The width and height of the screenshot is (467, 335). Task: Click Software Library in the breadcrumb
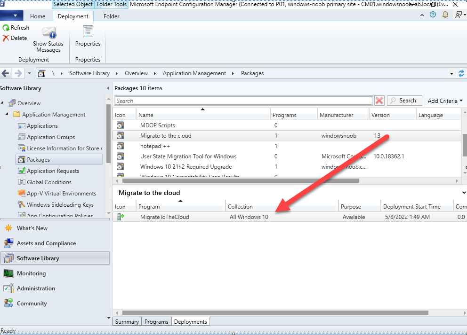tap(89, 73)
